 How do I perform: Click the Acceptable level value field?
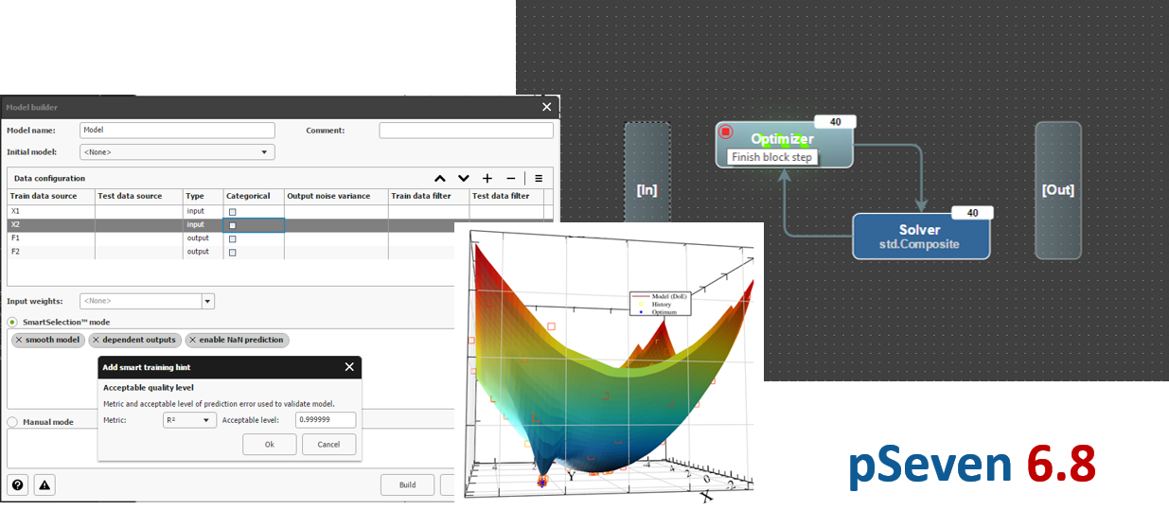tap(326, 420)
